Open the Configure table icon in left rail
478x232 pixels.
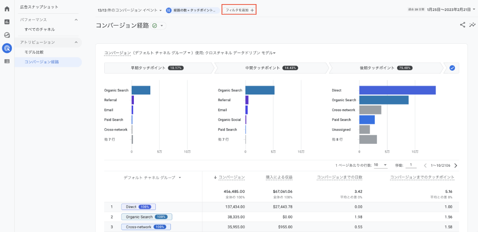(7, 61)
